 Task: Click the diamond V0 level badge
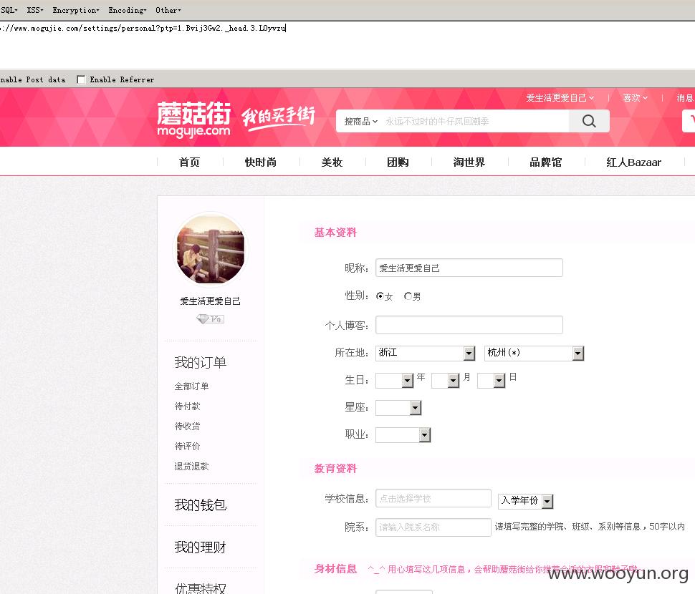click(x=210, y=318)
